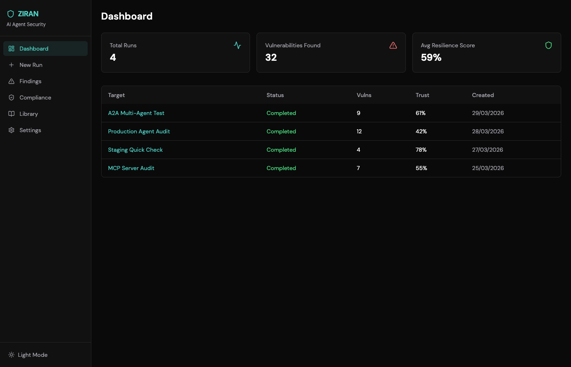Click the New Run plus icon

pos(11,65)
